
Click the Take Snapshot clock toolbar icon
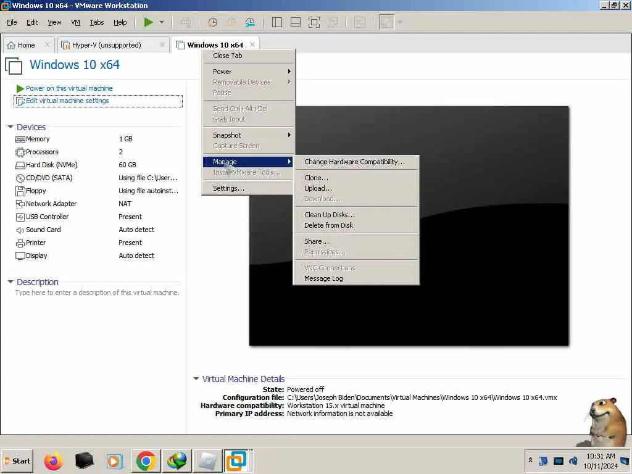(x=212, y=22)
